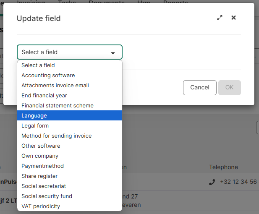Select 'VAT periodicity' option

[70, 206]
